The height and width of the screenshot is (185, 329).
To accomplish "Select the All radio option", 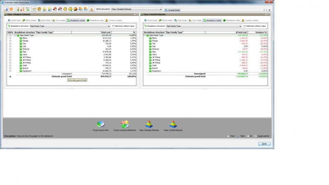I will click(248, 136).
